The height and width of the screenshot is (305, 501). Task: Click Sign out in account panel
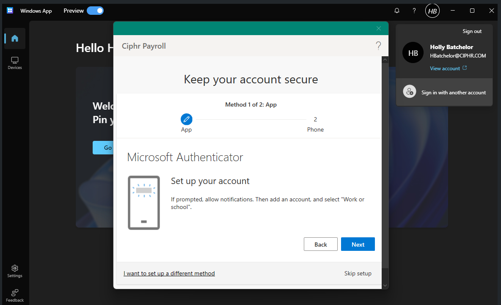472,31
